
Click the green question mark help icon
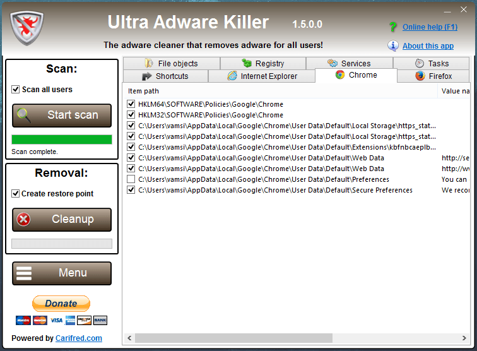click(x=392, y=27)
